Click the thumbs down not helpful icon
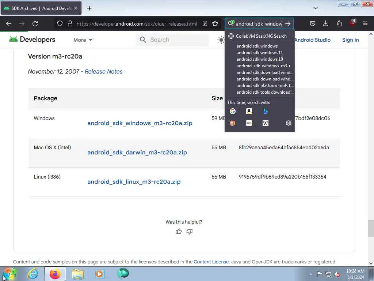Image resolution: width=374 pixels, height=281 pixels. tap(190, 232)
